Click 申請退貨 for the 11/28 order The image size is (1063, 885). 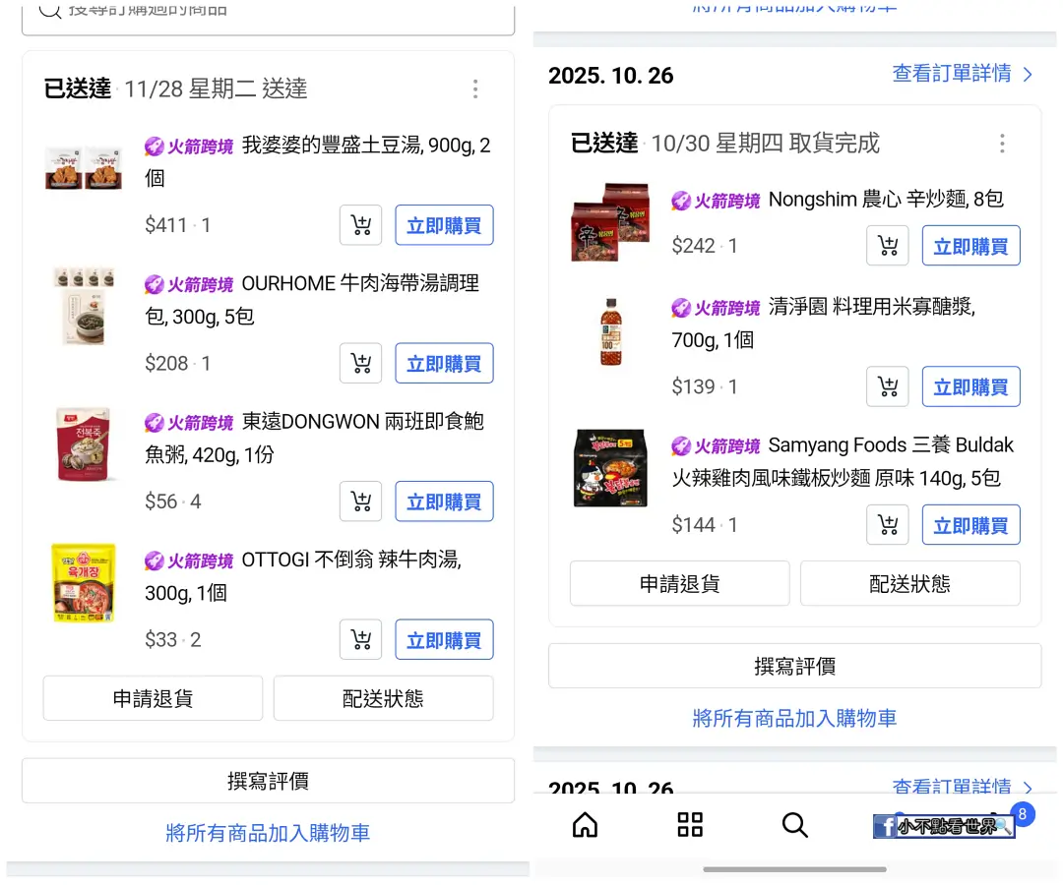click(154, 698)
